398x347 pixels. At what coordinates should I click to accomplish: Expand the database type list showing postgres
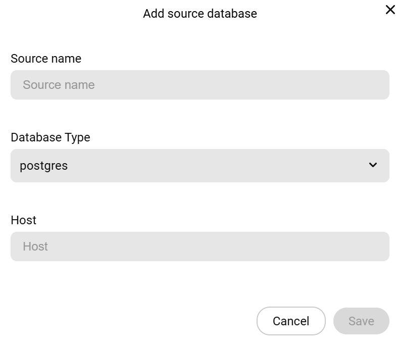pos(200,165)
